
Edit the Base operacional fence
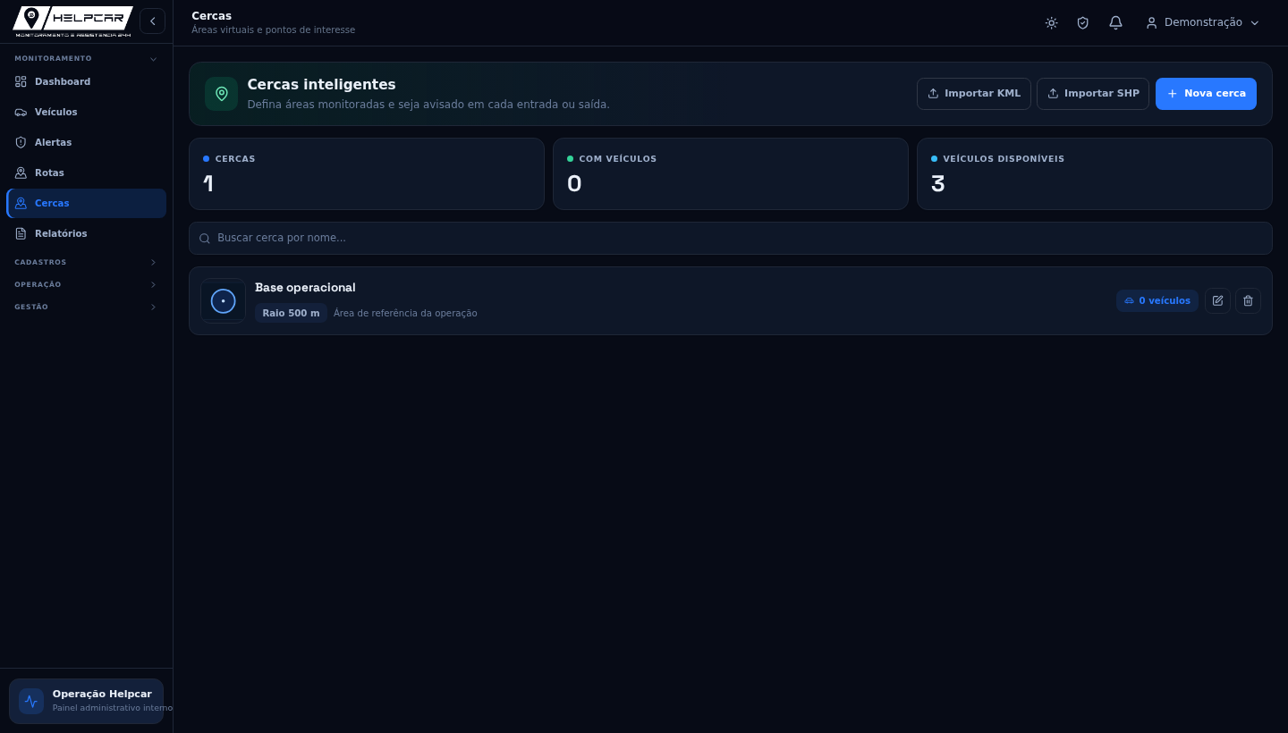pyautogui.click(x=1217, y=300)
